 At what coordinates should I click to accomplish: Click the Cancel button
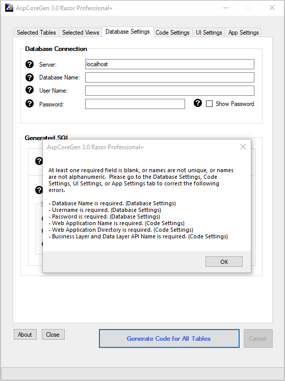click(258, 339)
